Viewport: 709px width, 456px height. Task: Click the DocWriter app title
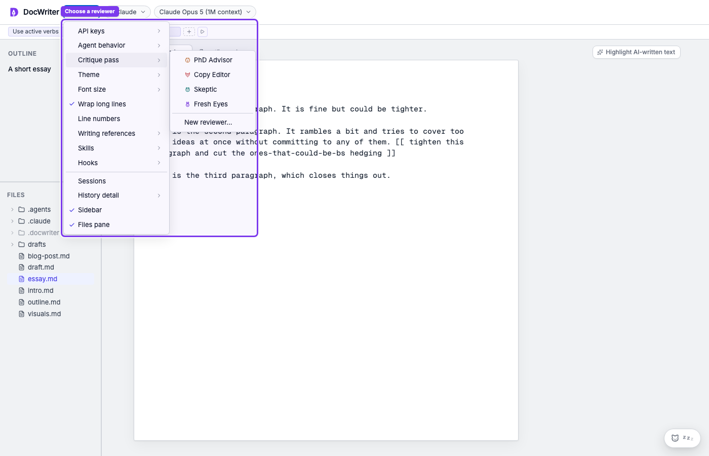click(x=41, y=12)
